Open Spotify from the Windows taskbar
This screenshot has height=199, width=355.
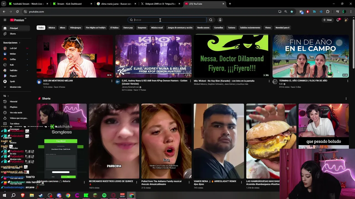click(x=104, y=195)
